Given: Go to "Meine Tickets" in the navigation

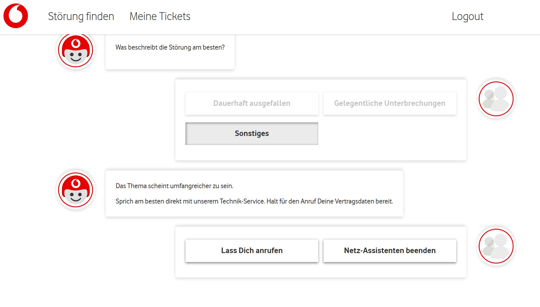Looking at the screenshot, I should pyautogui.click(x=160, y=17).
